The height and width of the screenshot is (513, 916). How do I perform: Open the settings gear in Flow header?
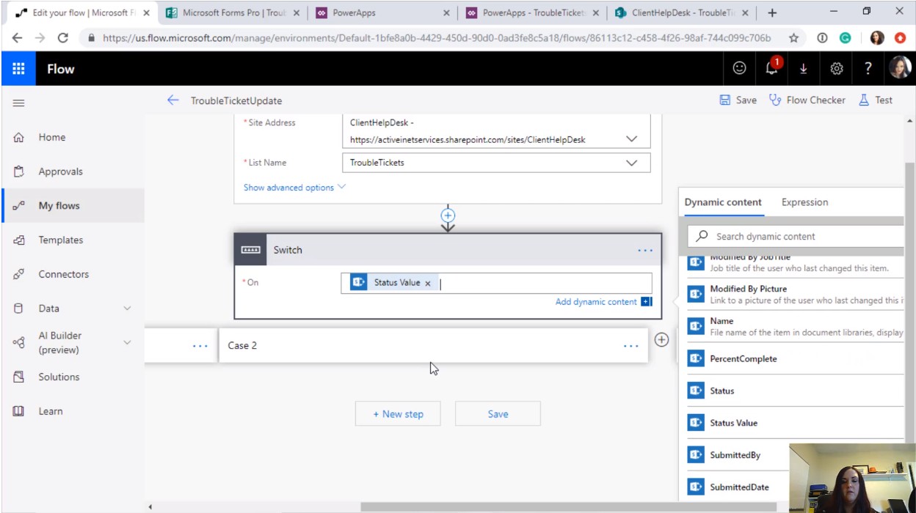coord(836,68)
